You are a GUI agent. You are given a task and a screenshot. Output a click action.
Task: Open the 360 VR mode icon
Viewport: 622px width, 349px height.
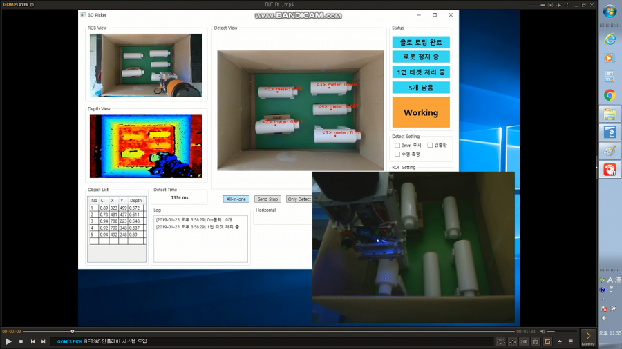501,341
